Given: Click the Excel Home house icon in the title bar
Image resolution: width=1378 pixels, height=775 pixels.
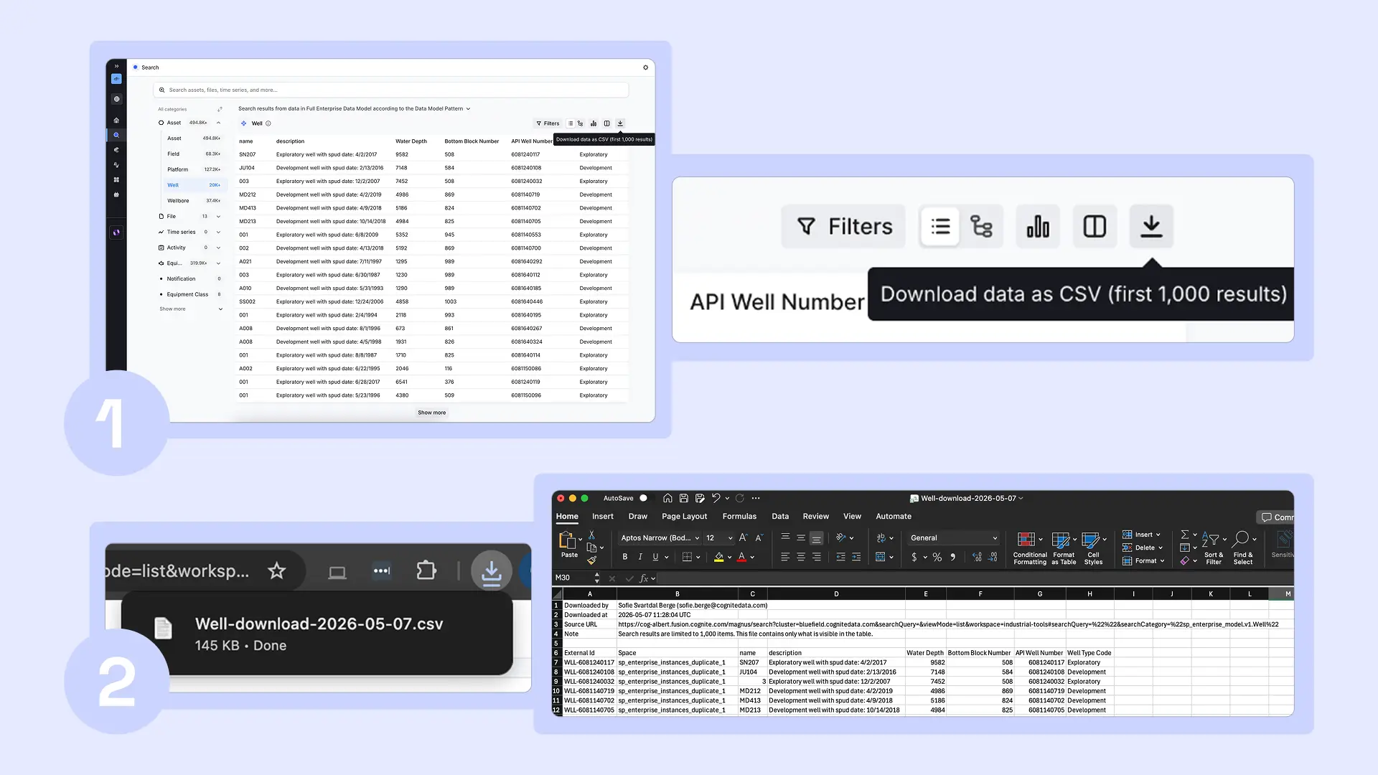Looking at the screenshot, I should click(x=667, y=498).
